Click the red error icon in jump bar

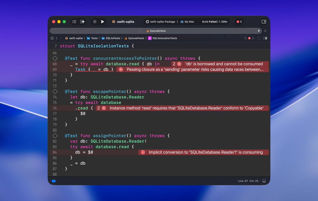pyautogui.click(x=249, y=38)
